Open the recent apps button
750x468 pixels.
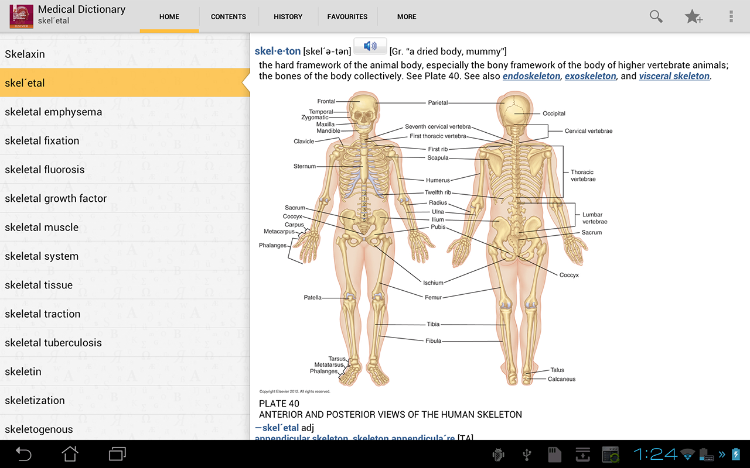[x=117, y=454]
